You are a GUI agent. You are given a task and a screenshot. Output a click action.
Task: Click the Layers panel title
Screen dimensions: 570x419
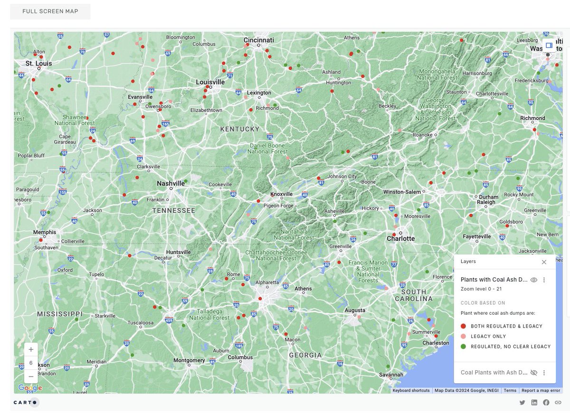coord(467,261)
